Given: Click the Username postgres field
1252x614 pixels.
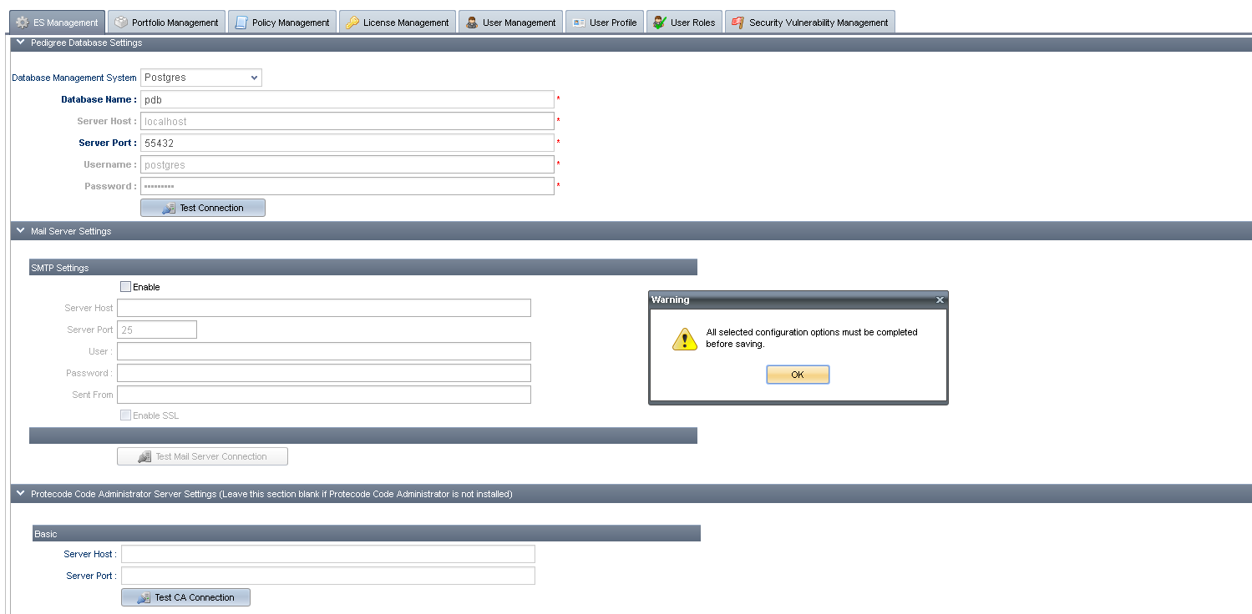Looking at the screenshot, I should (x=347, y=164).
